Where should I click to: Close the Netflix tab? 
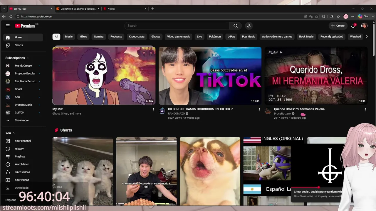click(x=145, y=9)
